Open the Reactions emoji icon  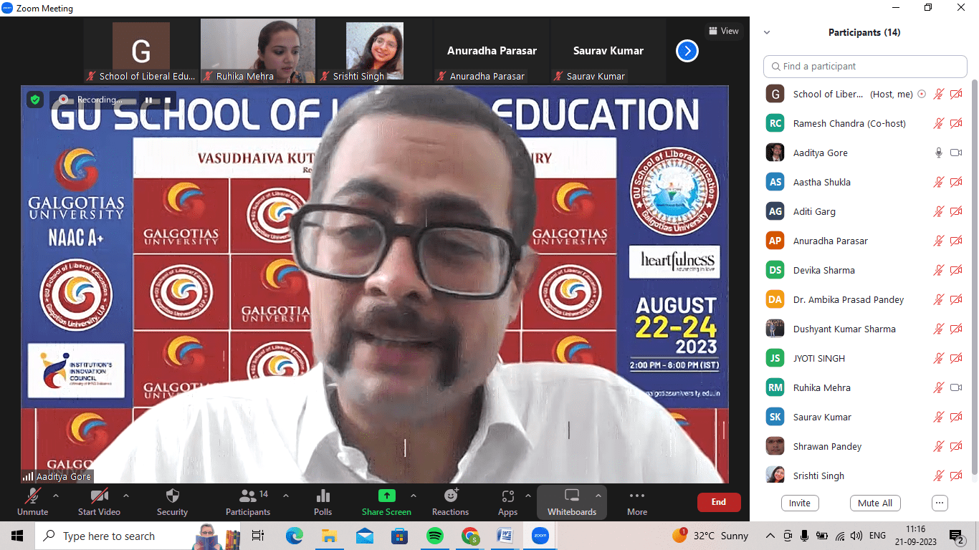pyautogui.click(x=450, y=496)
